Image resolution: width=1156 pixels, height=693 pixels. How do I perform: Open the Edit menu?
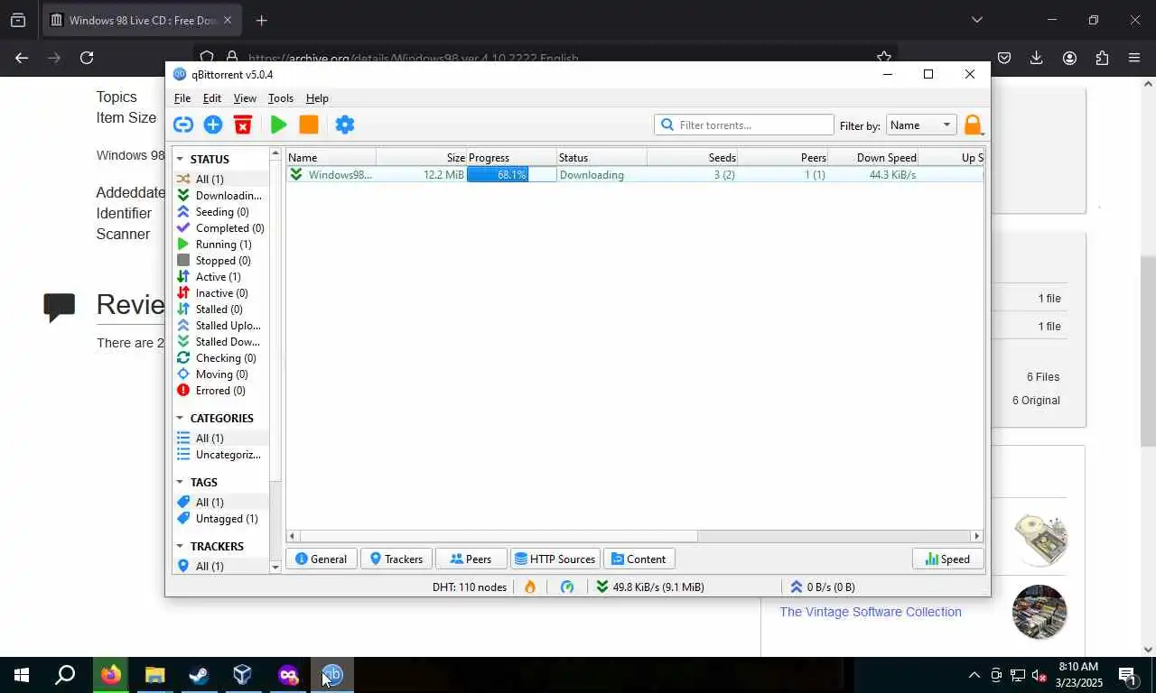click(x=212, y=97)
